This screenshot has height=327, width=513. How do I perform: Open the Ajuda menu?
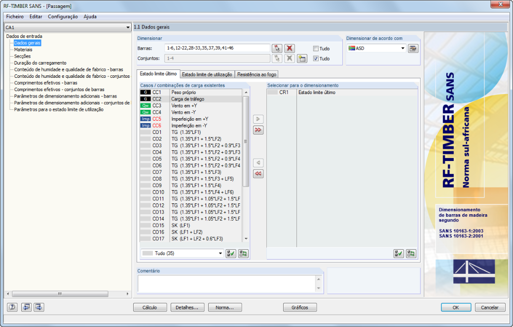click(x=90, y=17)
